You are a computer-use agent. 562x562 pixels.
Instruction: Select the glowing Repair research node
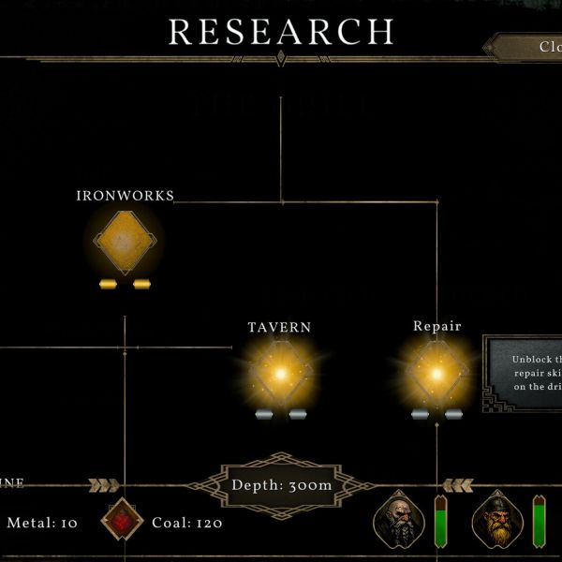pos(436,373)
